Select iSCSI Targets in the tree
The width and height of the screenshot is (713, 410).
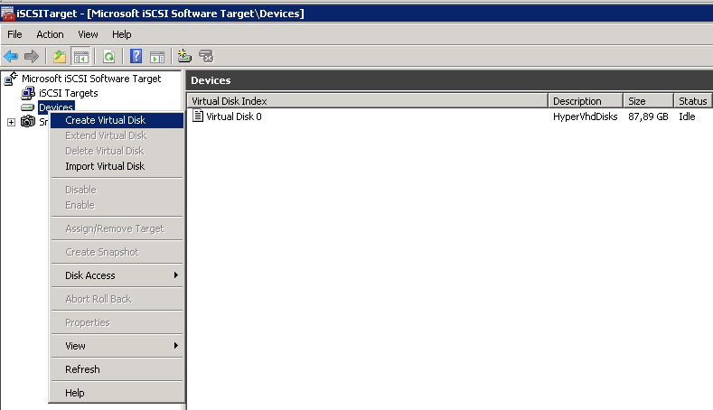68,93
